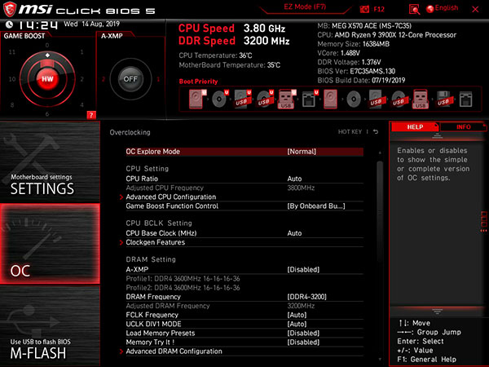The width and height of the screenshot is (489, 367).
Task: Open the SETTINGS wrench and hammer tile
Action: 50,161
